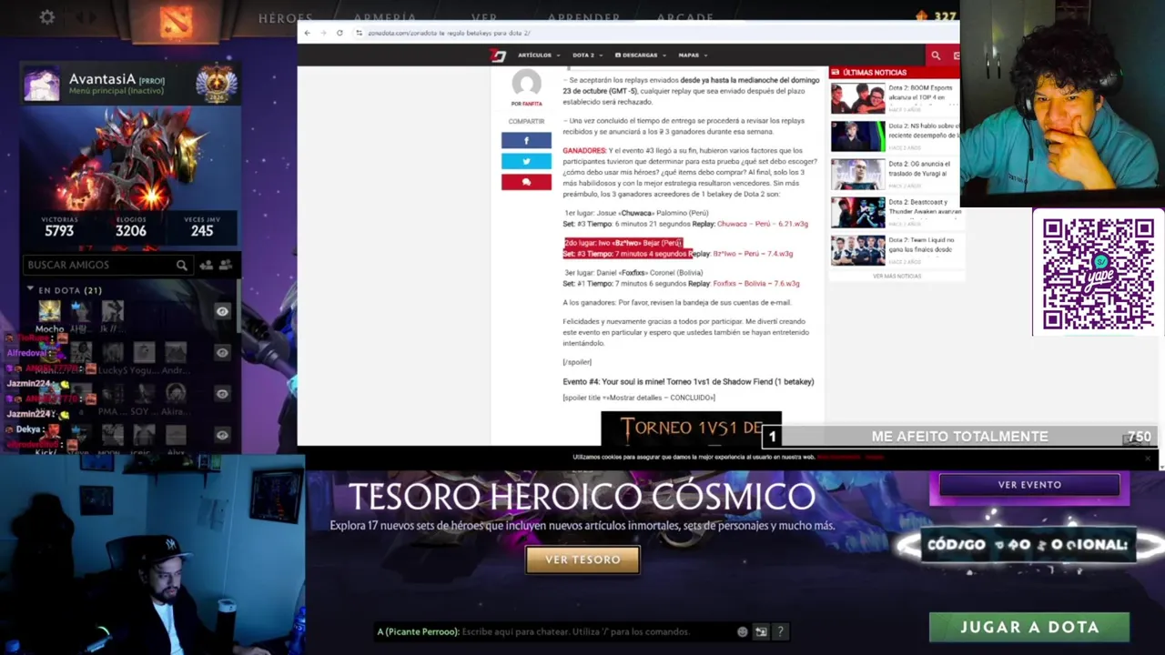Download replay Bz^Iwo – Perú – 7.4.w3g
The height and width of the screenshot is (655, 1165).
[752, 254]
